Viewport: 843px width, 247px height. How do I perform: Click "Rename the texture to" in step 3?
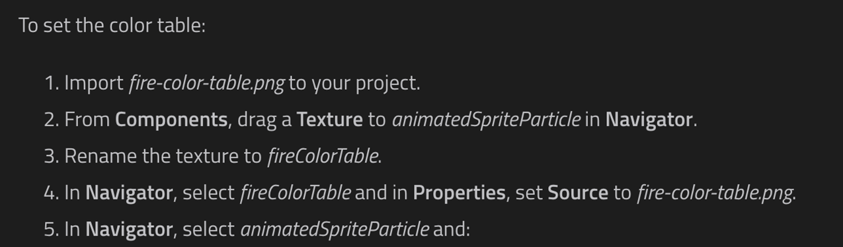click(x=163, y=157)
